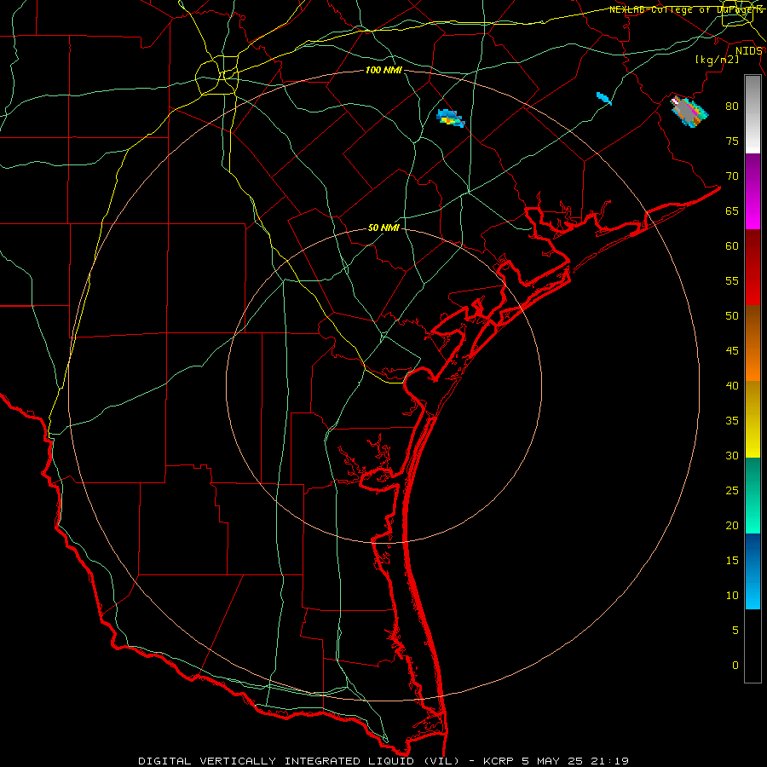
Task: Click the '80' scale value label
Action: tap(732, 107)
